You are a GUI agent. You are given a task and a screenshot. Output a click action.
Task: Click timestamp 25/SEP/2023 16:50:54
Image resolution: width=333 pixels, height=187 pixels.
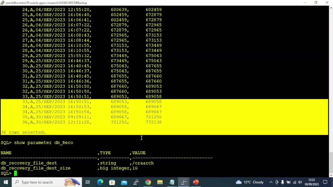click(62, 112)
